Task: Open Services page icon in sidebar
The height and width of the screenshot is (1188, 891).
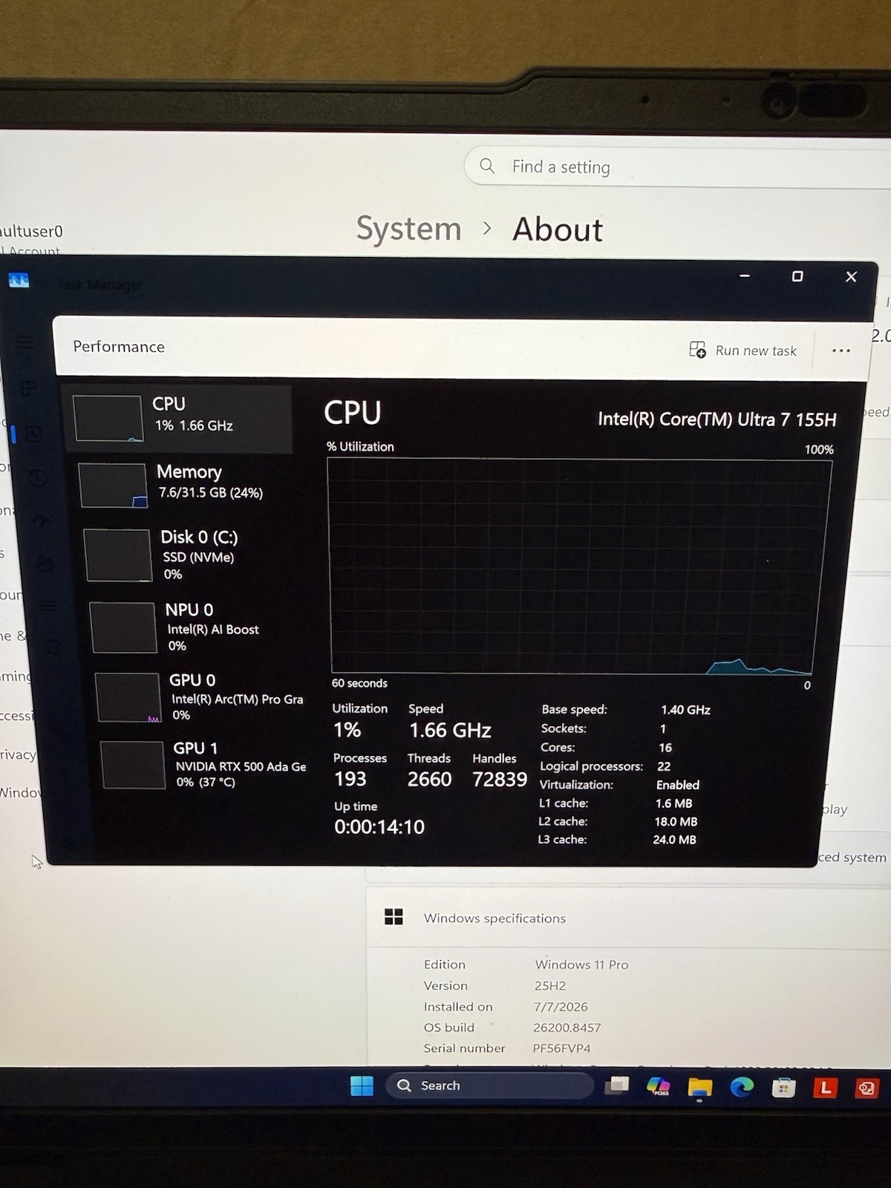Action: 53,647
